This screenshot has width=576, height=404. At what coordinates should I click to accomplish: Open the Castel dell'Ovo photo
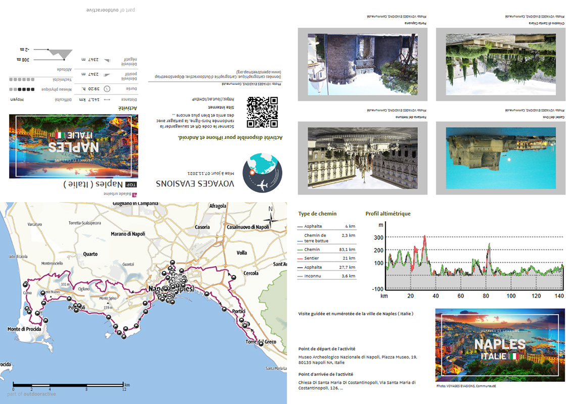coord(501,158)
